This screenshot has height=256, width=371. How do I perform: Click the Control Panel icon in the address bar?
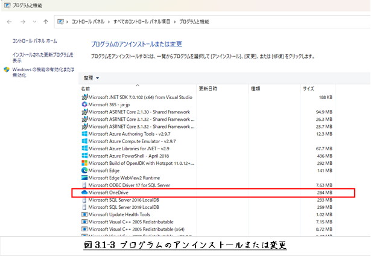pyautogui.click(x=60, y=22)
